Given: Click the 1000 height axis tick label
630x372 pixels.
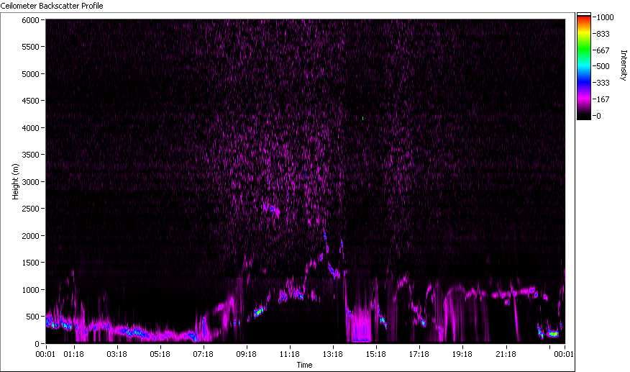Looking at the screenshot, I should (x=30, y=289).
